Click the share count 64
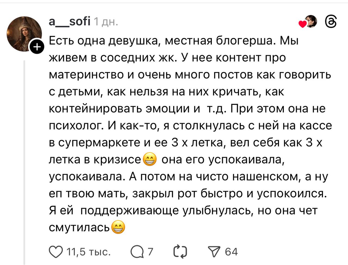The image size is (348, 265). [x=231, y=252]
